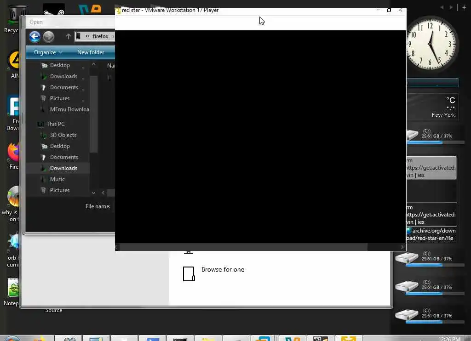Go back in the Open dialog
This screenshot has width=471, height=341.
coord(35,37)
